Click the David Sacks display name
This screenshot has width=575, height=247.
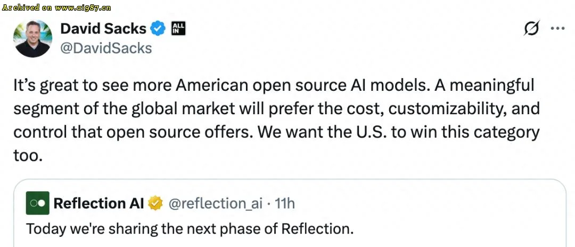click(103, 28)
